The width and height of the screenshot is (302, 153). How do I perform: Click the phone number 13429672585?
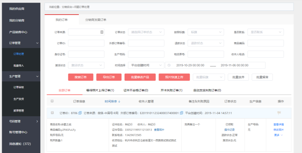click(133, 135)
